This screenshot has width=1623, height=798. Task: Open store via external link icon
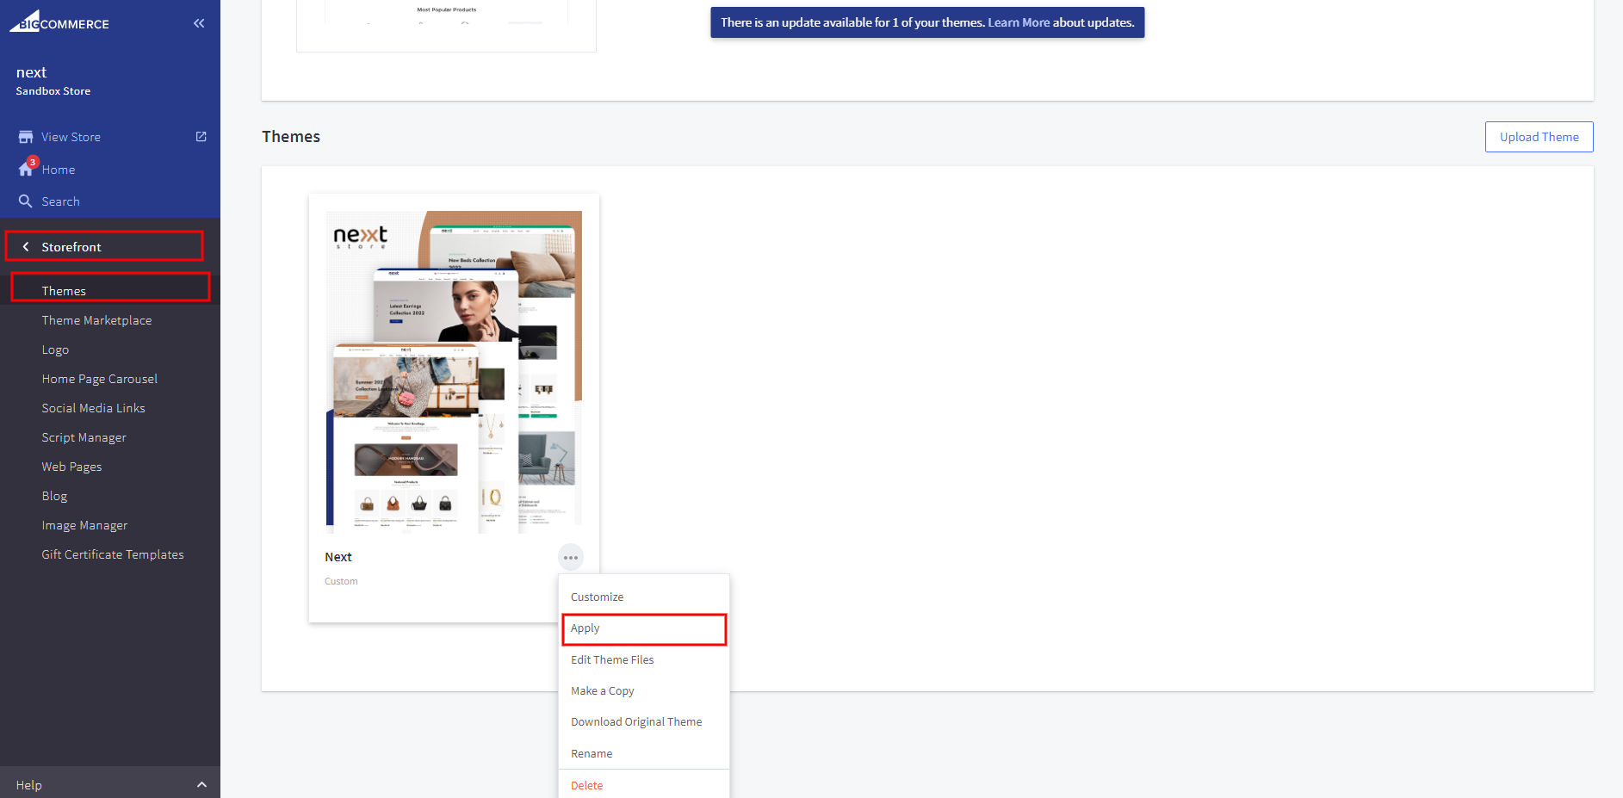(201, 137)
